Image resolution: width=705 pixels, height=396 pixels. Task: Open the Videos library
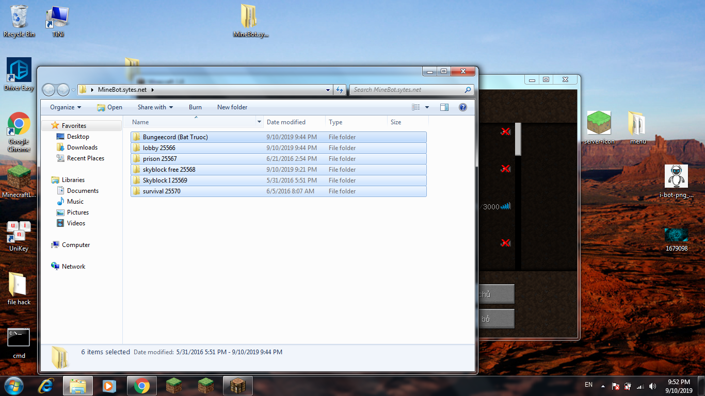[76, 223]
